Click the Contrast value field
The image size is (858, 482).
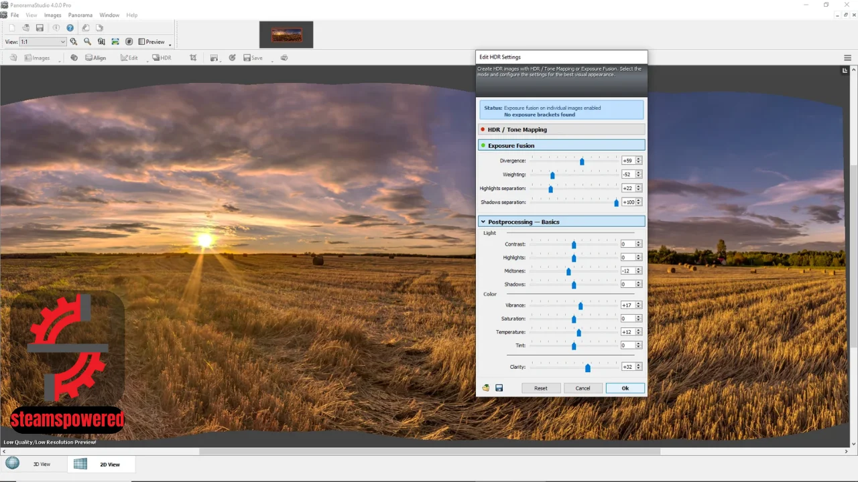[x=627, y=244]
